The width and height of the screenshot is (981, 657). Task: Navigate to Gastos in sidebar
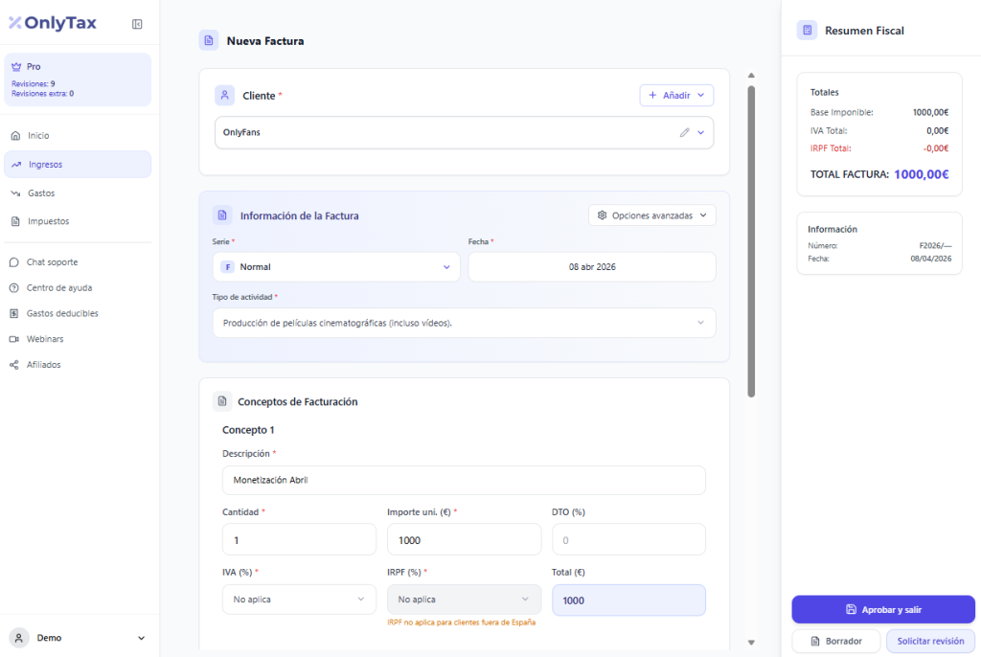(40, 193)
